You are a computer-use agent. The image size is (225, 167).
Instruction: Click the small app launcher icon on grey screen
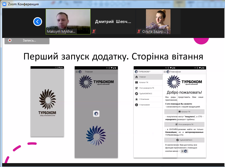click(96, 114)
